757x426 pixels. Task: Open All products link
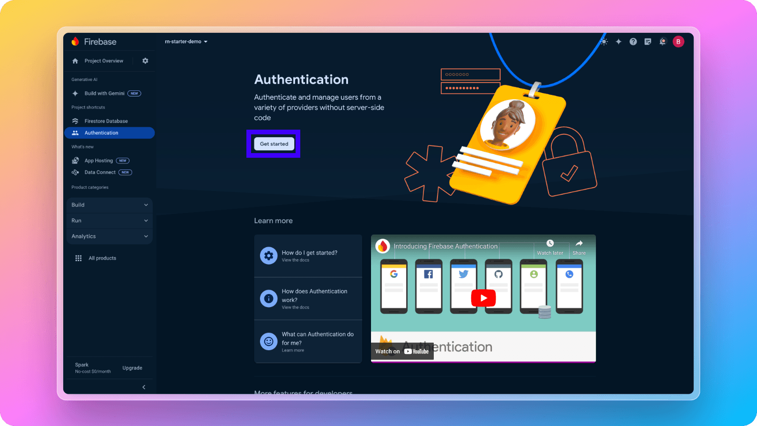(103, 258)
